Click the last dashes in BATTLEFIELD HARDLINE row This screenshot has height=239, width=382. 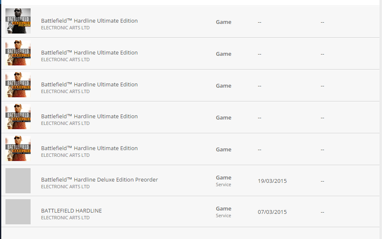(322, 212)
